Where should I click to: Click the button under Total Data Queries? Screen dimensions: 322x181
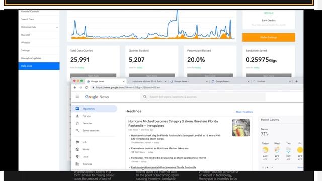pos(93,76)
